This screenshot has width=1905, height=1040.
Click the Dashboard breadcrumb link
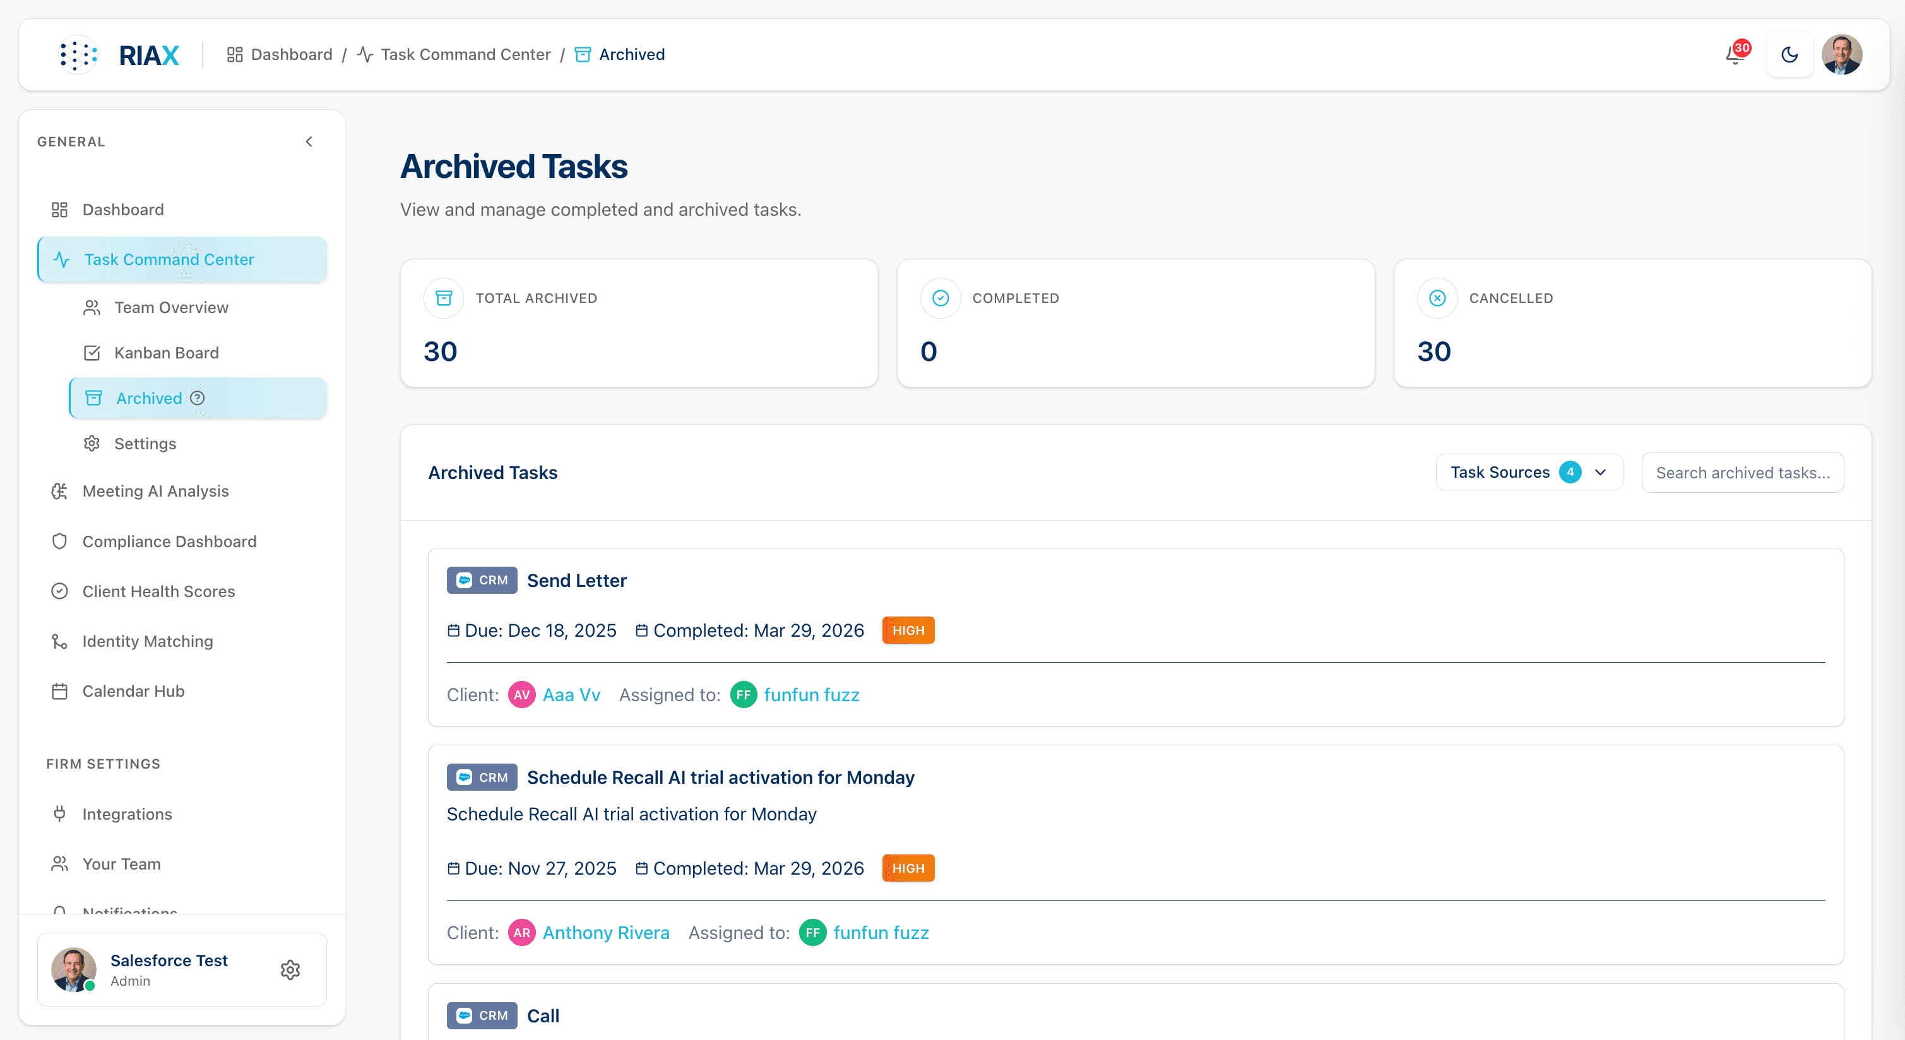click(280, 55)
